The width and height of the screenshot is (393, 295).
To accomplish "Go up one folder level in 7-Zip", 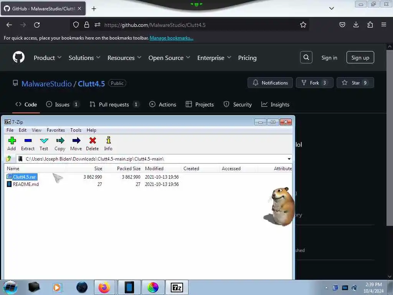I will tap(9, 159).
